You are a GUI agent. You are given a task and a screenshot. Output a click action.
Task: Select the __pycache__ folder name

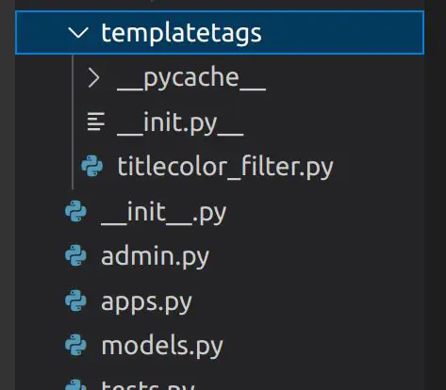click(191, 78)
